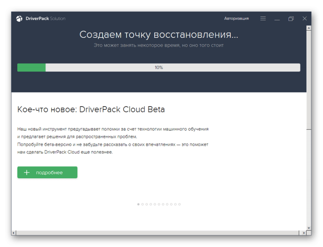
Task: Select the last carousel dot
Action: point(180,204)
